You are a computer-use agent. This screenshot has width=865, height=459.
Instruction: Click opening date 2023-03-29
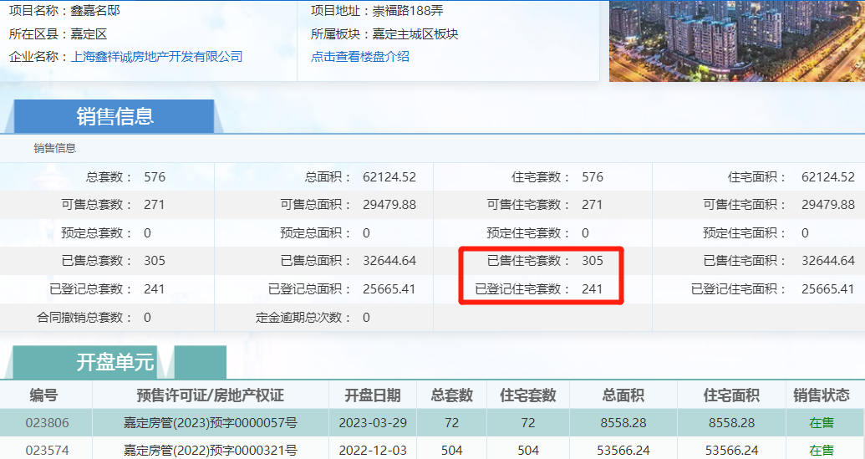point(373,423)
